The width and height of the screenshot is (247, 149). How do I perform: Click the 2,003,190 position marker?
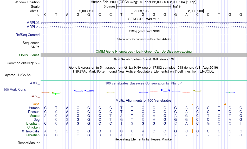(x=87, y=11)
